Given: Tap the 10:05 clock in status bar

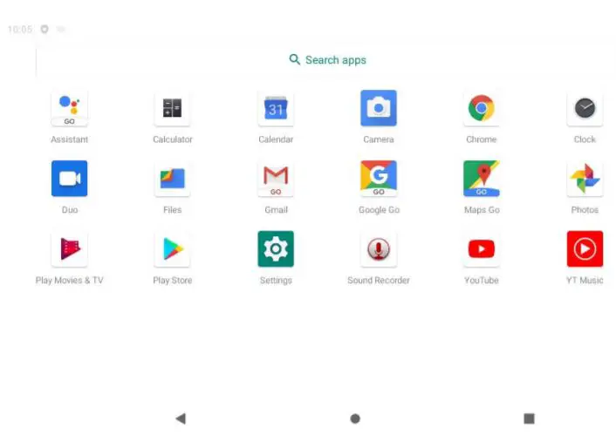Looking at the screenshot, I should pos(20,30).
